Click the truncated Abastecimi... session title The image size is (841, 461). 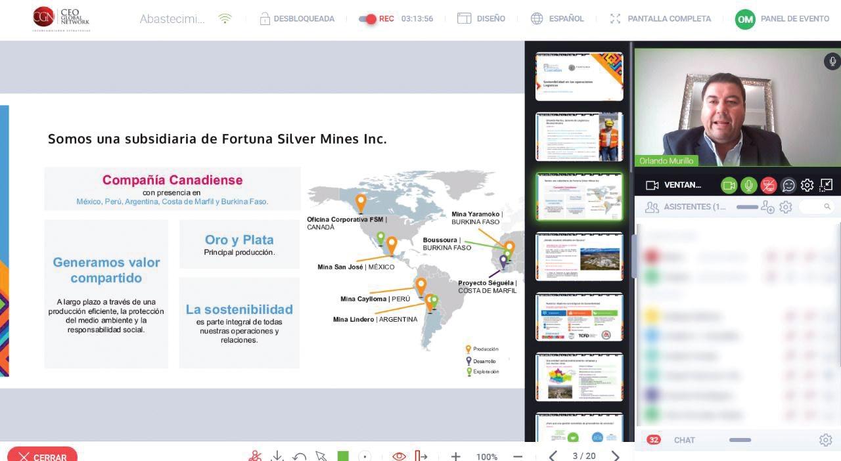[x=172, y=19]
